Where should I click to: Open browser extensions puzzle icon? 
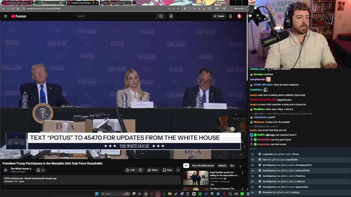tap(210, 8)
